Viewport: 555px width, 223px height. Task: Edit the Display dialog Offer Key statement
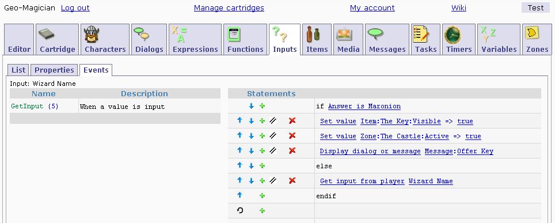(x=272, y=150)
